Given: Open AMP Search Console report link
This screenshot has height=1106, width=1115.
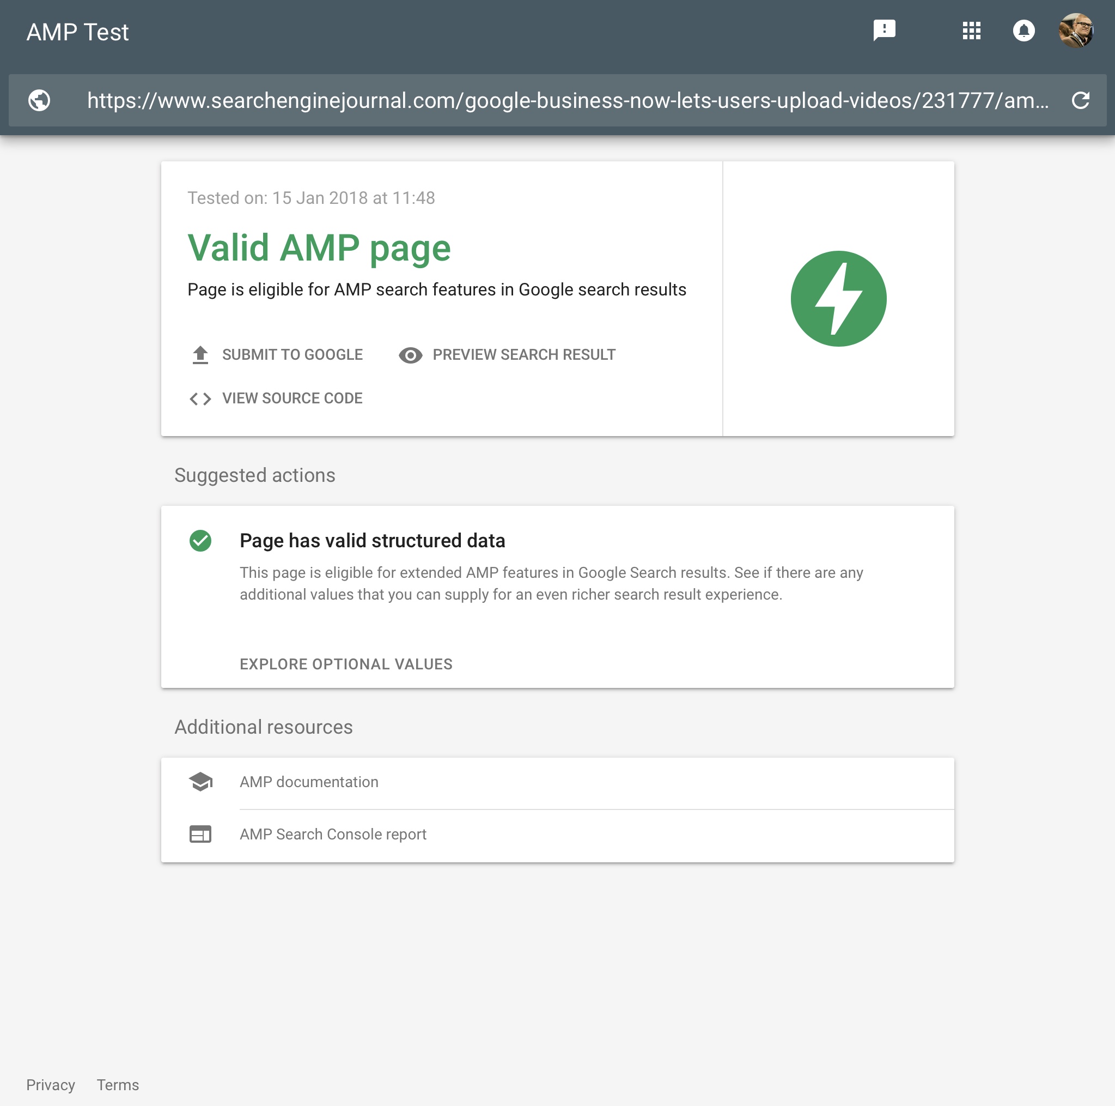Looking at the screenshot, I should 558,835.
